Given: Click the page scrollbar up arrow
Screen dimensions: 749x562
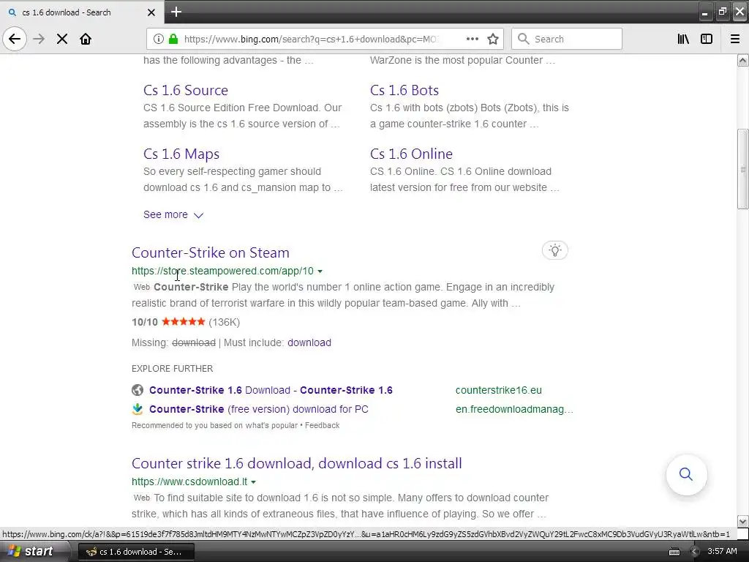Looking at the screenshot, I should (742, 60).
